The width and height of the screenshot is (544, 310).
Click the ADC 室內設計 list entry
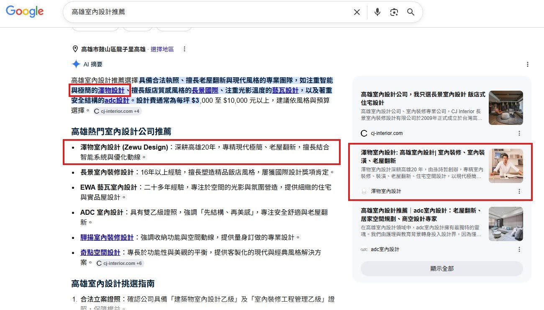[x=204, y=217]
